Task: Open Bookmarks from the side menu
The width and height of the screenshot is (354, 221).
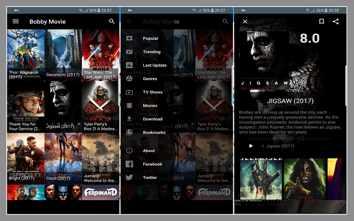Action: (x=154, y=133)
